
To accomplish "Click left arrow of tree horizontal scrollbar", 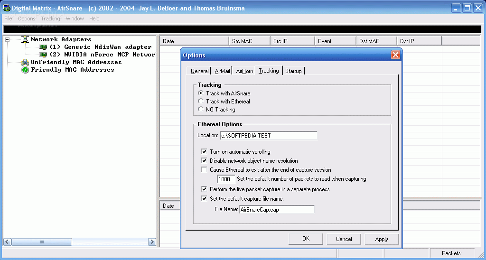I will coord(8,242).
